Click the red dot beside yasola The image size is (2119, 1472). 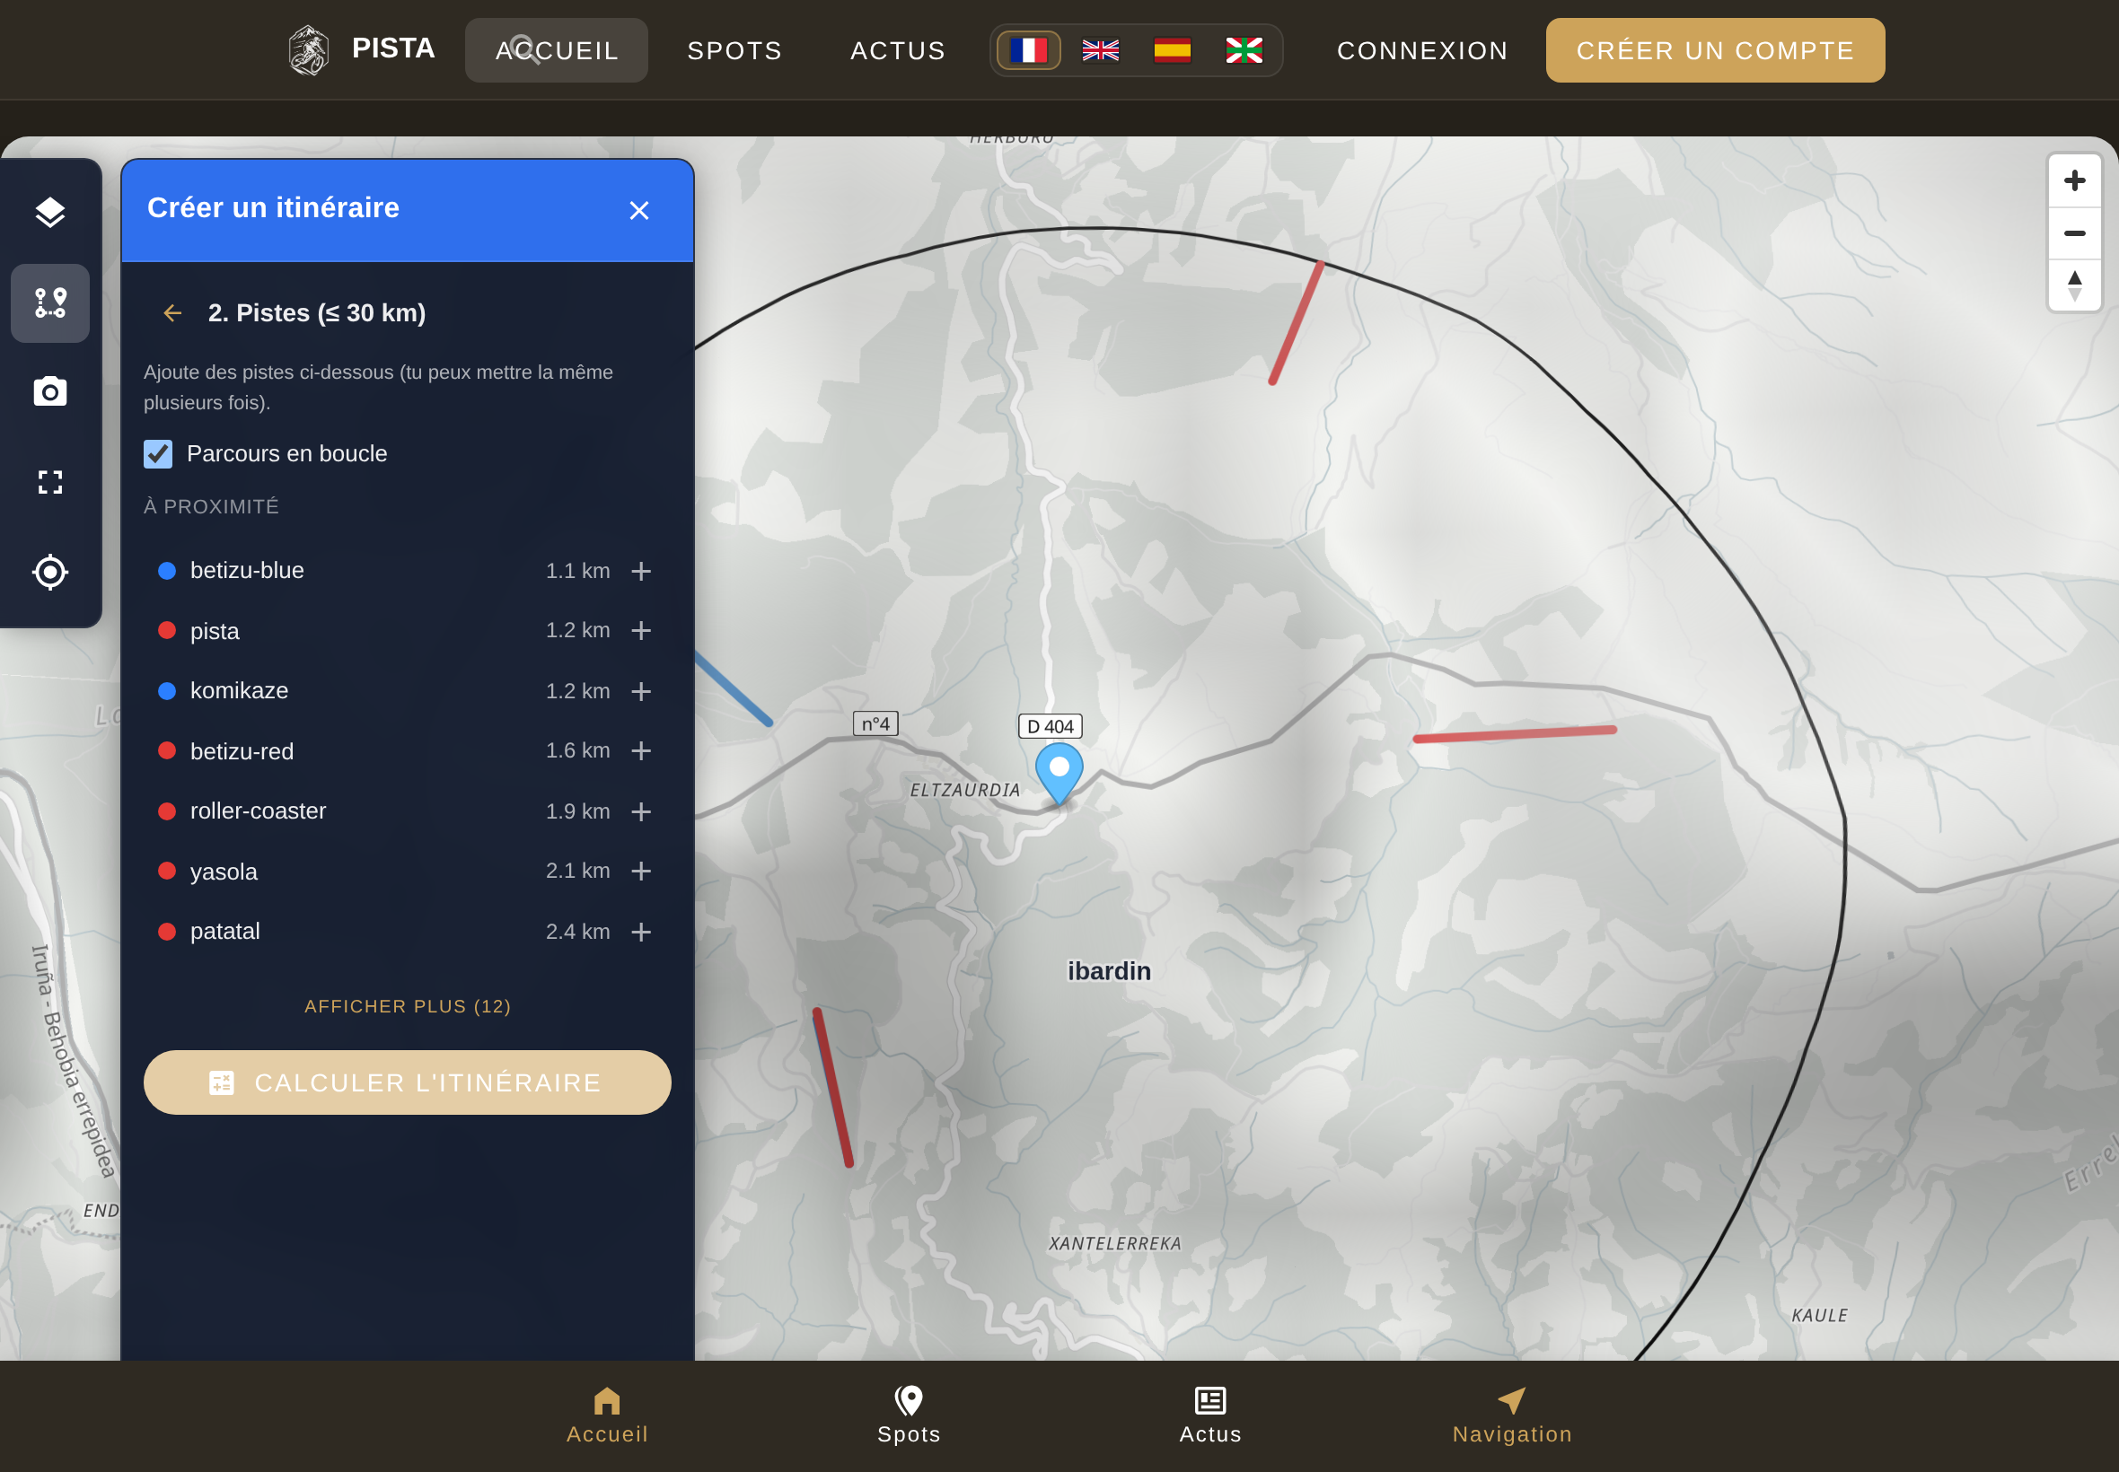click(167, 871)
